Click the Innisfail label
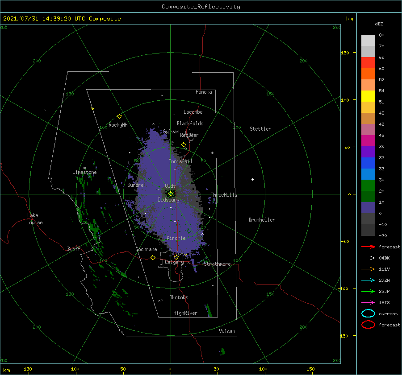The width and height of the screenshot is (402, 375). [180, 161]
